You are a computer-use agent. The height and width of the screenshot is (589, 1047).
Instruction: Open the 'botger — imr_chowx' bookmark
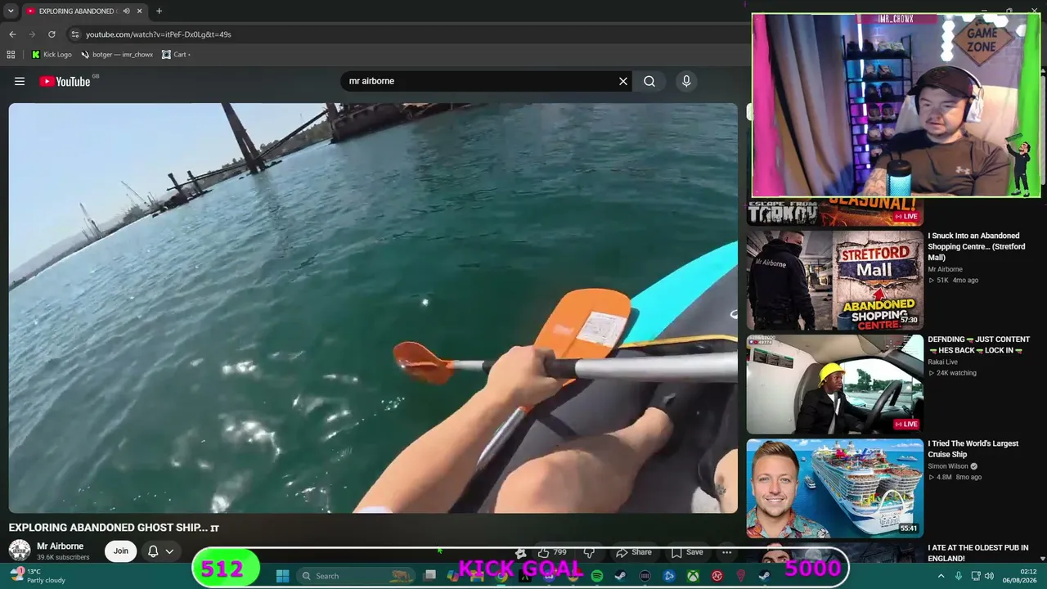pos(117,55)
